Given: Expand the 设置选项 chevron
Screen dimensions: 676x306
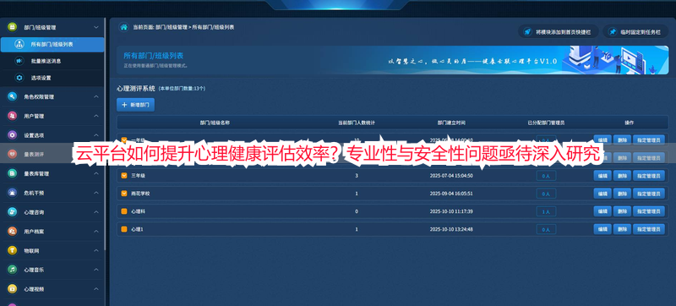Looking at the screenshot, I should 96,135.
